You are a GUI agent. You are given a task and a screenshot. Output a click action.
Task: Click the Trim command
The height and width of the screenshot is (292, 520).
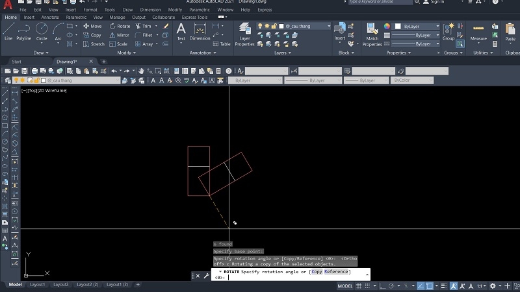point(143,26)
